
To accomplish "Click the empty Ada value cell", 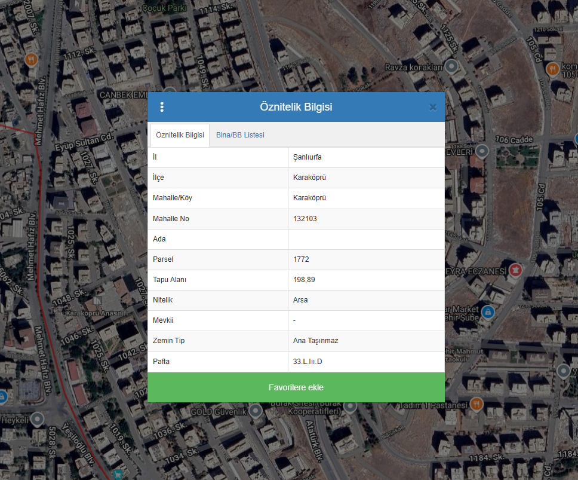I will (x=365, y=239).
